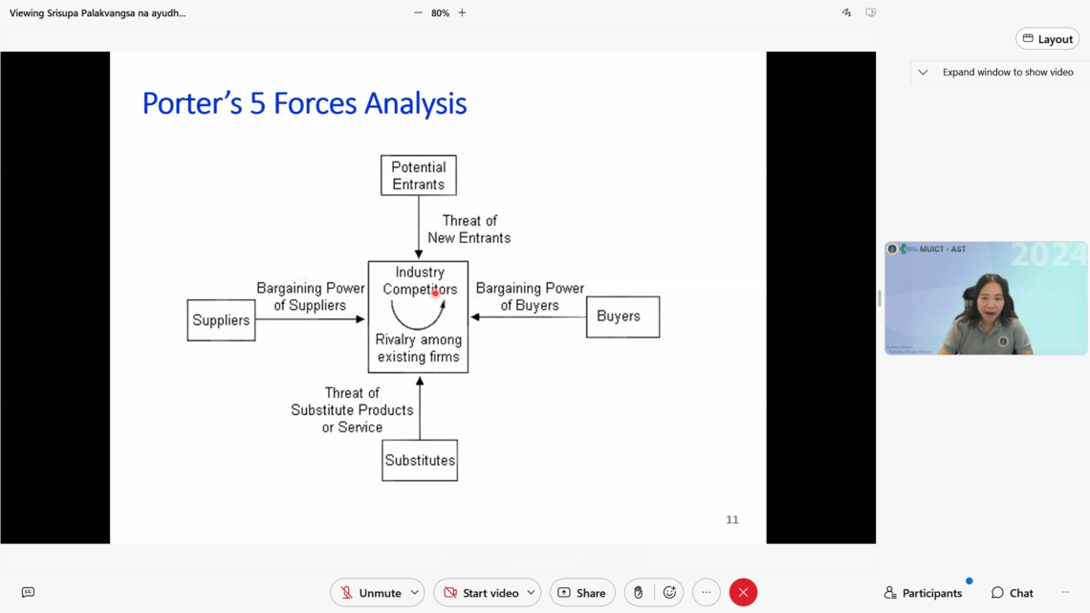Toggle the Participants panel
The width and height of the screenshot is (1090, 613).
point(923,593)
